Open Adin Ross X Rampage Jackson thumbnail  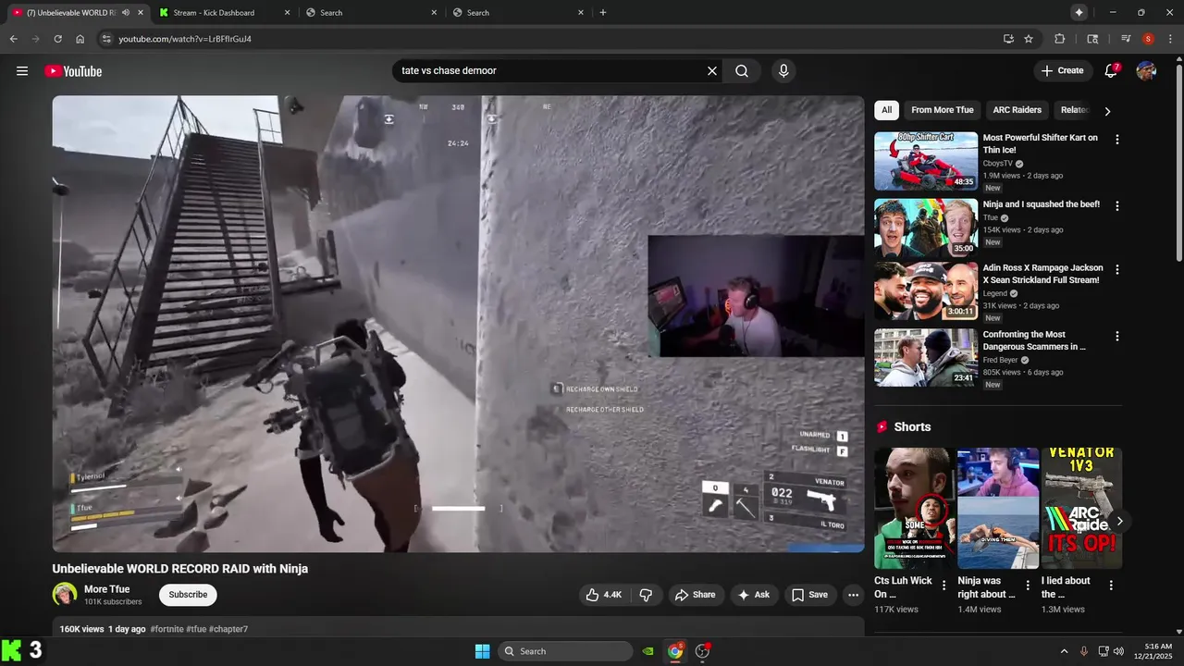[x=926, y=291]
